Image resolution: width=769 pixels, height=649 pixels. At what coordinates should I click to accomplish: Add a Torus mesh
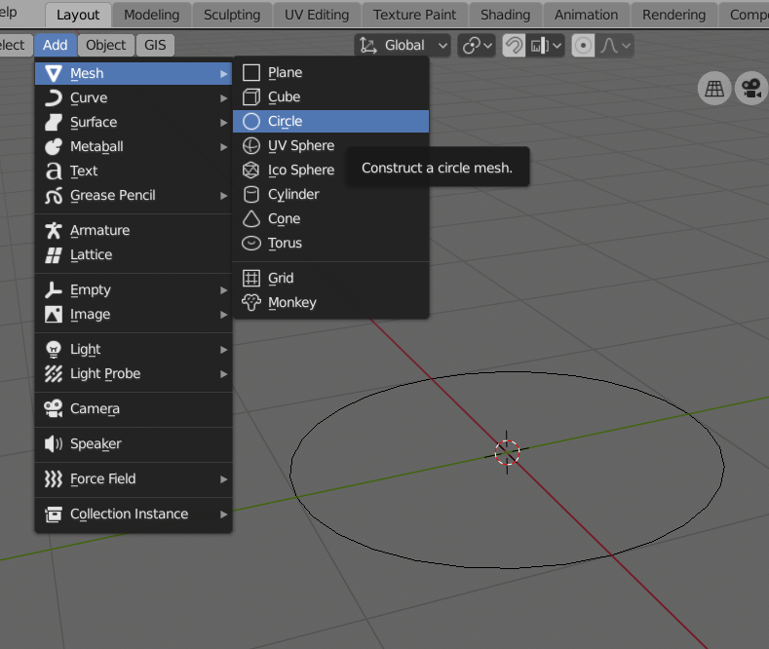tap(330, 243)
